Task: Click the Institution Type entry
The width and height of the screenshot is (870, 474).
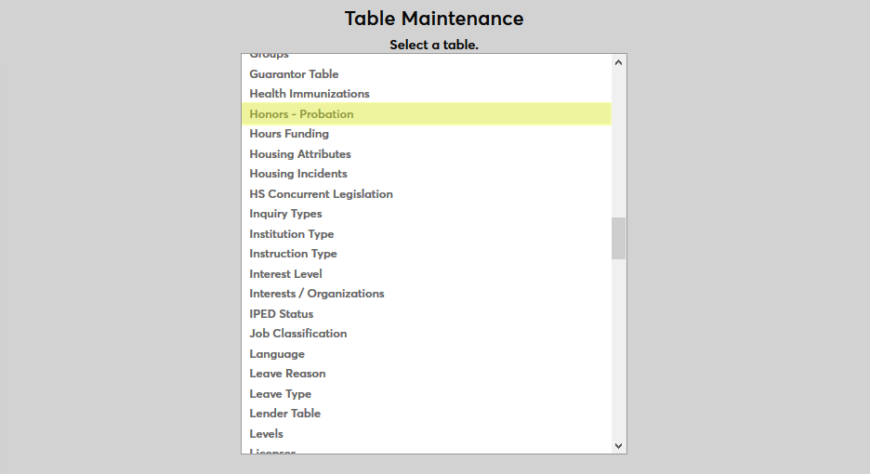Action: (x=292, y=234)
